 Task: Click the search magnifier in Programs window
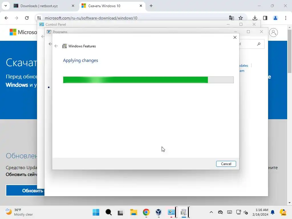click(x=259, y=44)
